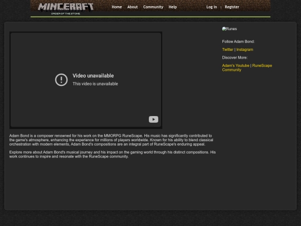301x226 pixels.
Task: Click the 'Discover More:' text
Action: tap(235, 57)
